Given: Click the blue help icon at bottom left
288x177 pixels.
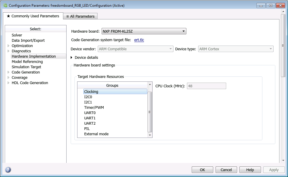Looking at the screenshot, I should point(8,170).
